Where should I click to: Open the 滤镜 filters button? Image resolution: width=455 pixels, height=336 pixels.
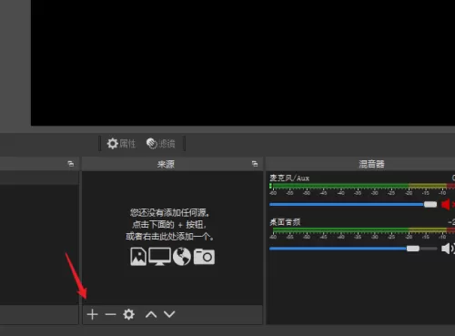pyautogui.click(x=161, y=143)
